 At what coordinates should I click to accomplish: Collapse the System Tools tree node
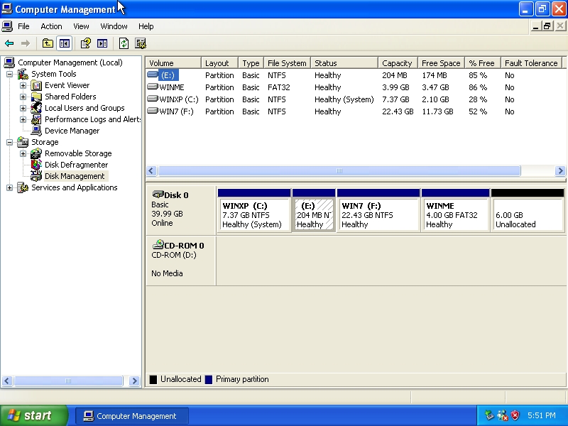(x=9, y=74)
